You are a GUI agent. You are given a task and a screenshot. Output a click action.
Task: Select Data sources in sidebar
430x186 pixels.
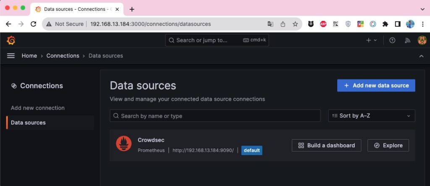pos(50,122)
